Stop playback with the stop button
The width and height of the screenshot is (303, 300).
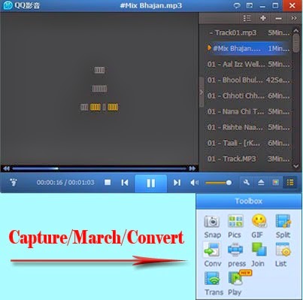[x=108, y=183]
